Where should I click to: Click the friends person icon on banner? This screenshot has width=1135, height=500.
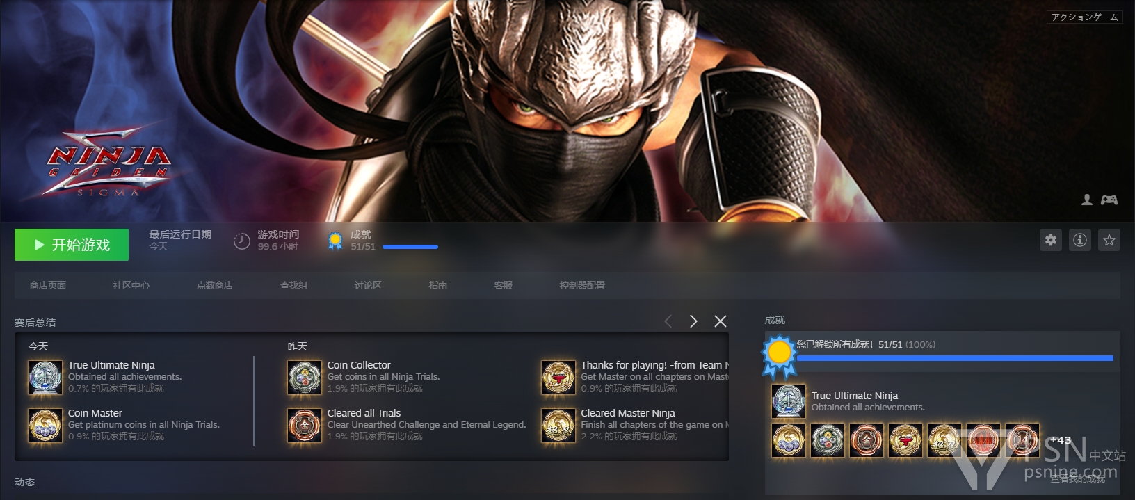(1087, 200)
